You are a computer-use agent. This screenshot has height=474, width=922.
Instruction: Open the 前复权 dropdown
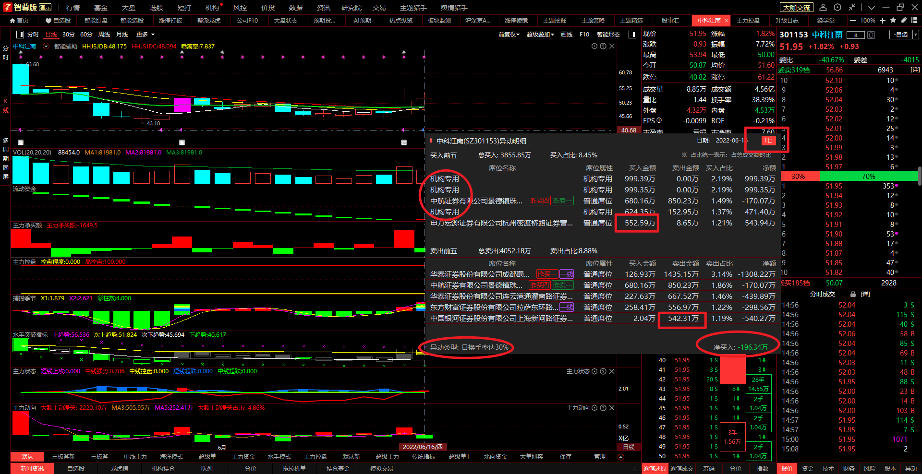tap(509, 35)
